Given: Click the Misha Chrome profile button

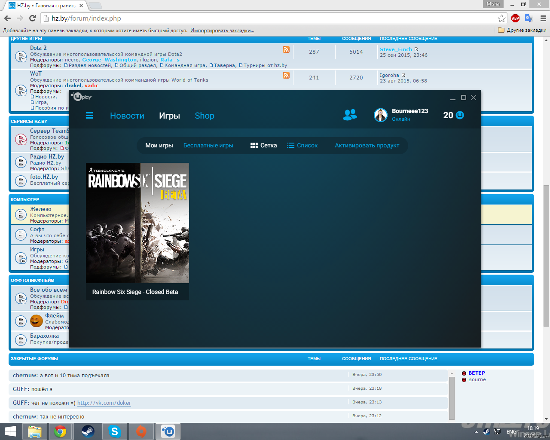Looking at the screenshot, I should (493, 4).
